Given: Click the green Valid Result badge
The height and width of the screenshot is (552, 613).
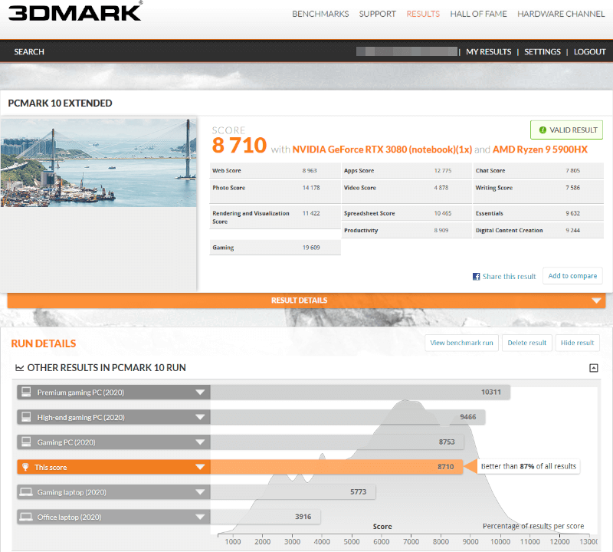Looking at the screenshot, I should click(566, 130).
